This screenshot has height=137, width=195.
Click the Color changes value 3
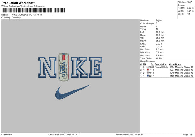(x=156, y=23)
